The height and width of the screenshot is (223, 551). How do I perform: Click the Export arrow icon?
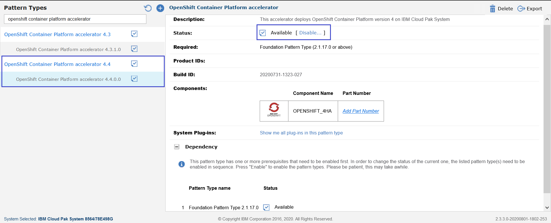[521, 9]
